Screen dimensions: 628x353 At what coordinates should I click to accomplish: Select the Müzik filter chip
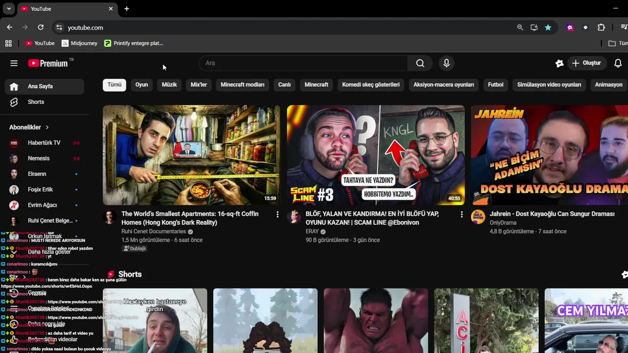[x=169, y=85]
